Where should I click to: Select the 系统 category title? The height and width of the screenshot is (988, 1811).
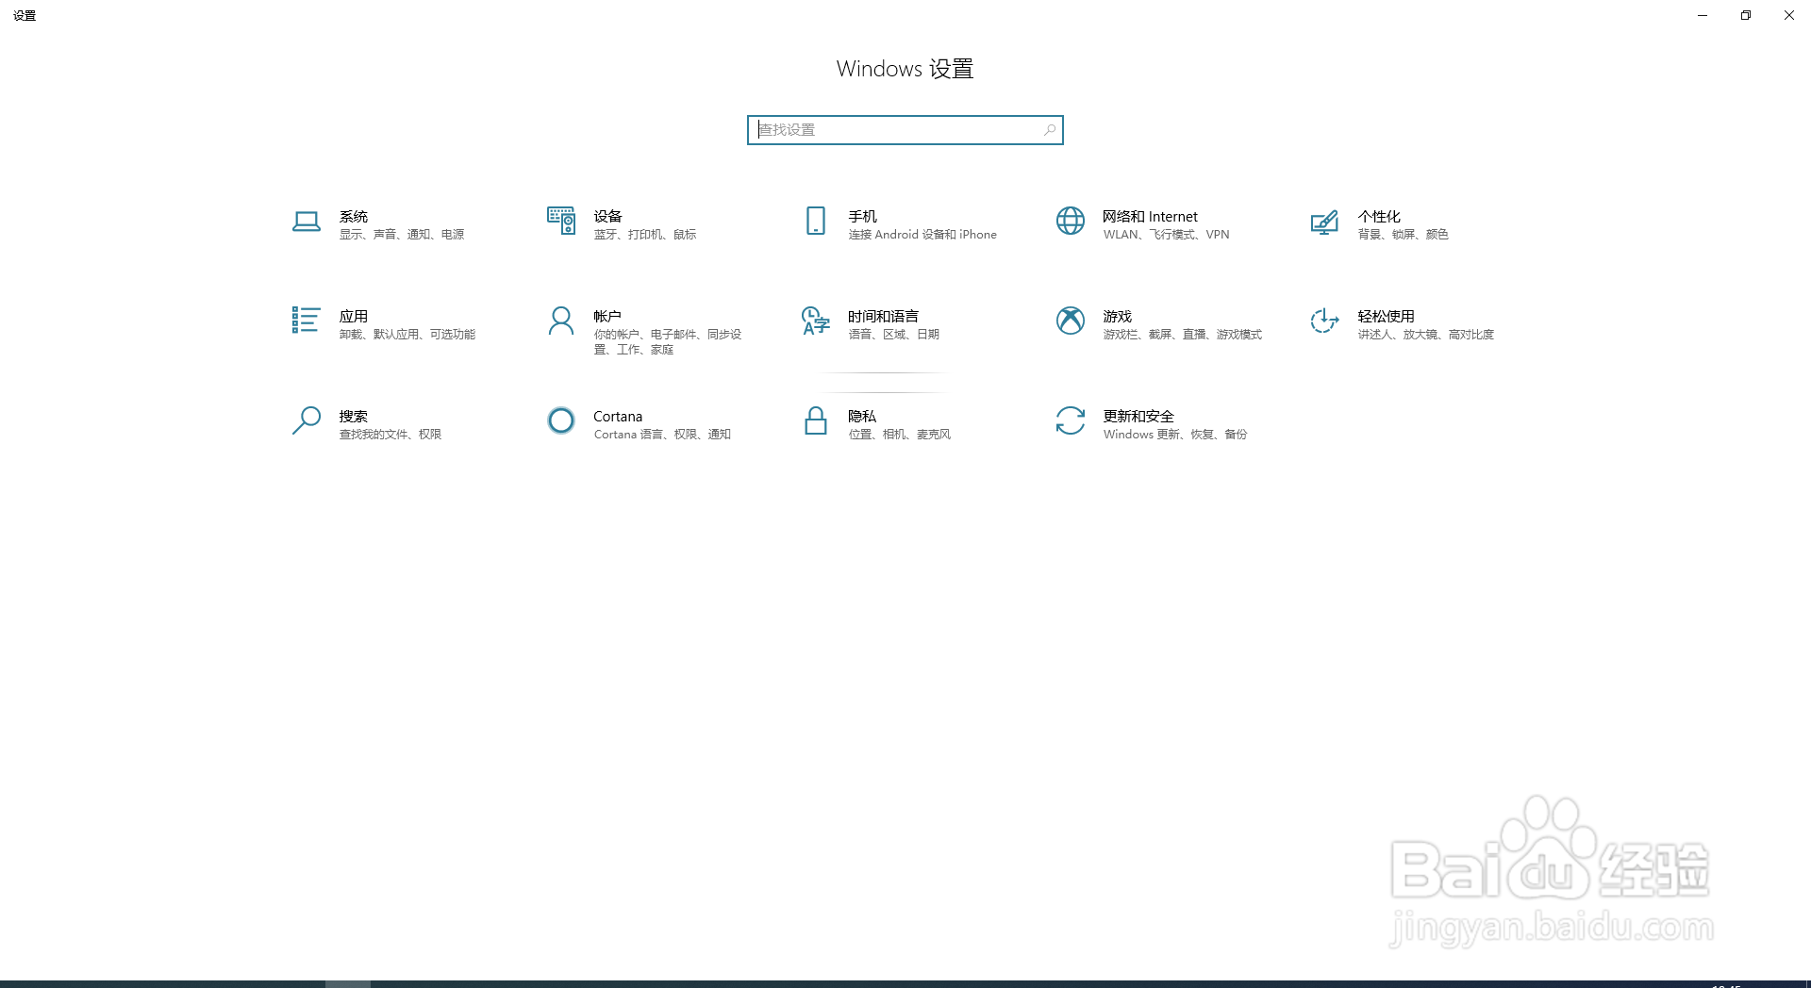coord(354,217)
